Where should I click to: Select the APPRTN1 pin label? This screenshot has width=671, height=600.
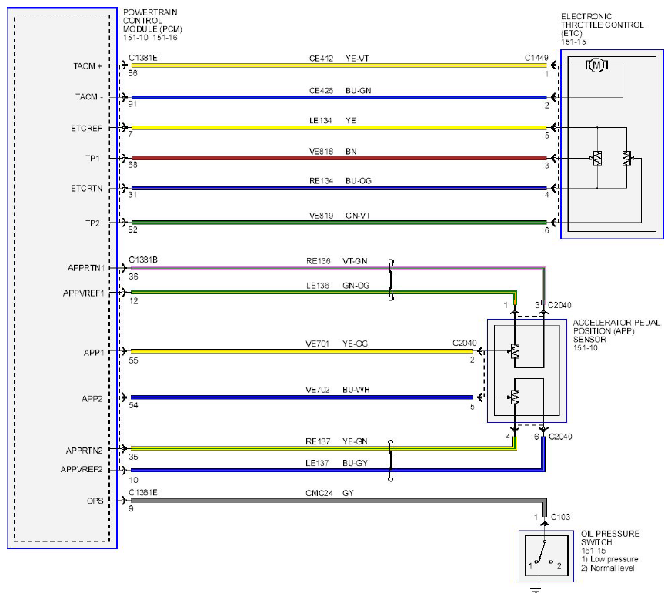86,268
